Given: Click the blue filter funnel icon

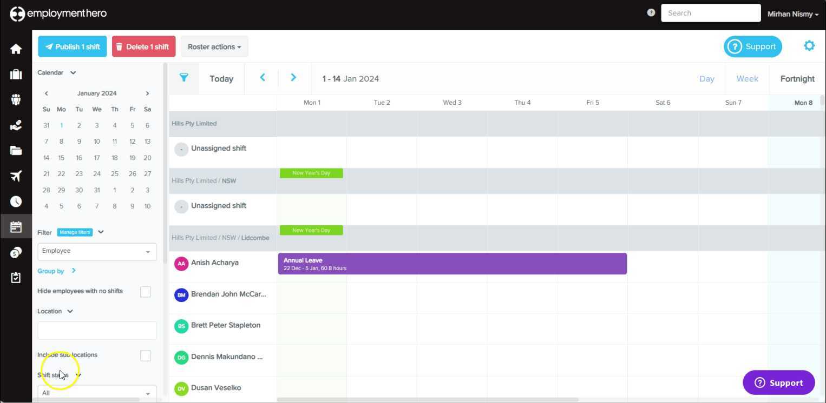Looking at the screenshot, I should (x=183, y=78).
